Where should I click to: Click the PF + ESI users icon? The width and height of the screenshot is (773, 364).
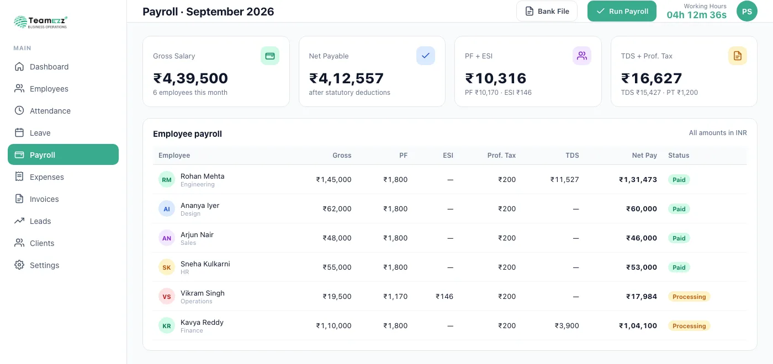[x=582, y=56]
